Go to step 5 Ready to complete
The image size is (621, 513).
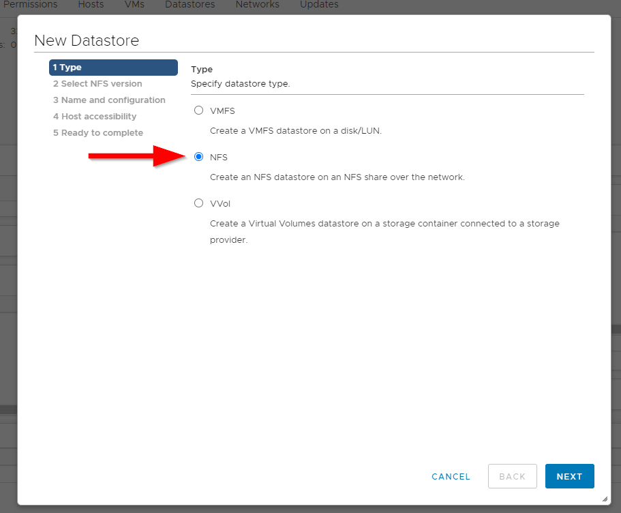click(98, 133)
